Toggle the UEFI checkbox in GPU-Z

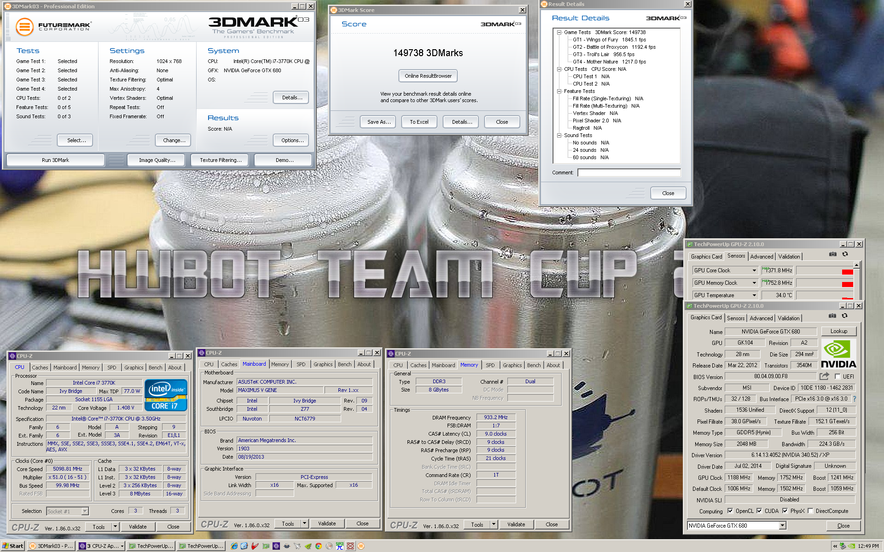[x=837, y=376]
